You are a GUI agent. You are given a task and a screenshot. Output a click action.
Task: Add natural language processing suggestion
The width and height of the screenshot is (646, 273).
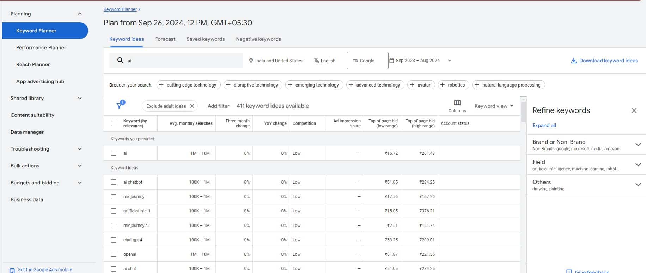(508, 85)
